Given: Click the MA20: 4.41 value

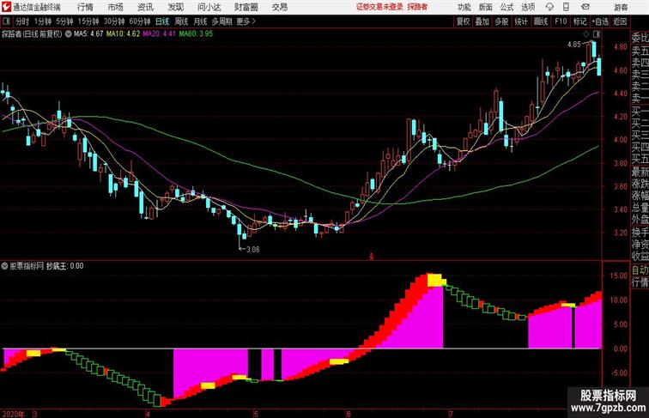Looking at the screenshot, I should click(160, 34).
